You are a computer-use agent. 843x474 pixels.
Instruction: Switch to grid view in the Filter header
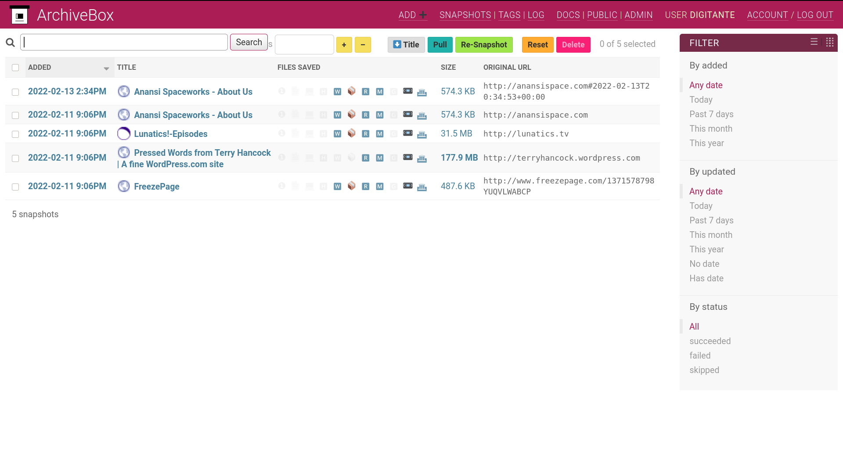(x=829, y=42)
